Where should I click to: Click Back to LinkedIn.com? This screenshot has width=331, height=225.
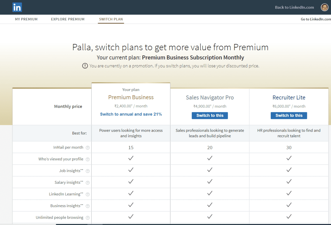point(294,7)
